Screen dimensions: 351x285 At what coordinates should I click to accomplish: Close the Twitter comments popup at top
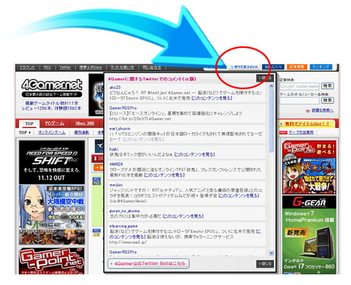tap(265, 78)
